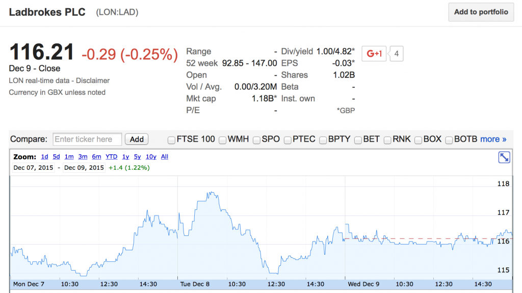Enable the BET comparison checkbox
522x293 pixels.
358,140
